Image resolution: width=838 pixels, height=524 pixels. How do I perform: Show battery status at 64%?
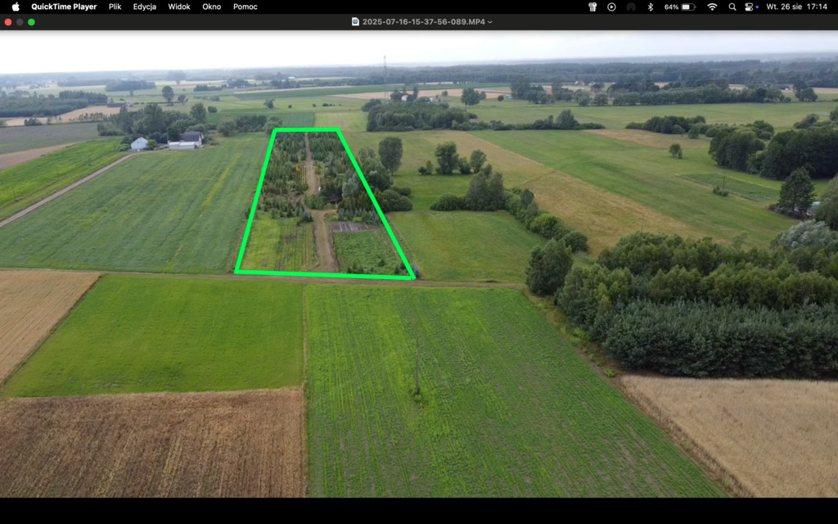click(679, 7)
